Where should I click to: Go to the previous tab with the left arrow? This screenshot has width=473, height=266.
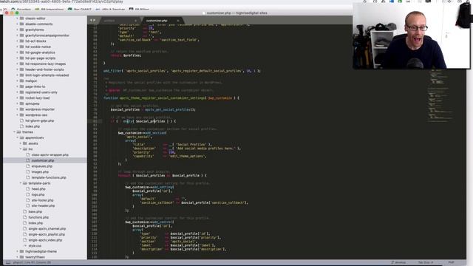point(91,20)
